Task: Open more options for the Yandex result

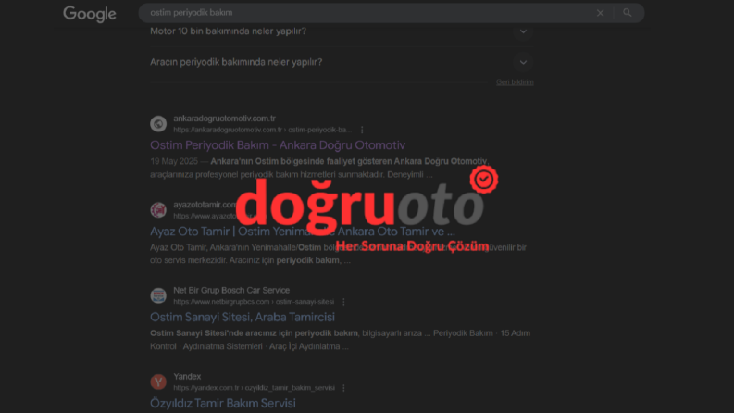Action: tap(343, 388)
